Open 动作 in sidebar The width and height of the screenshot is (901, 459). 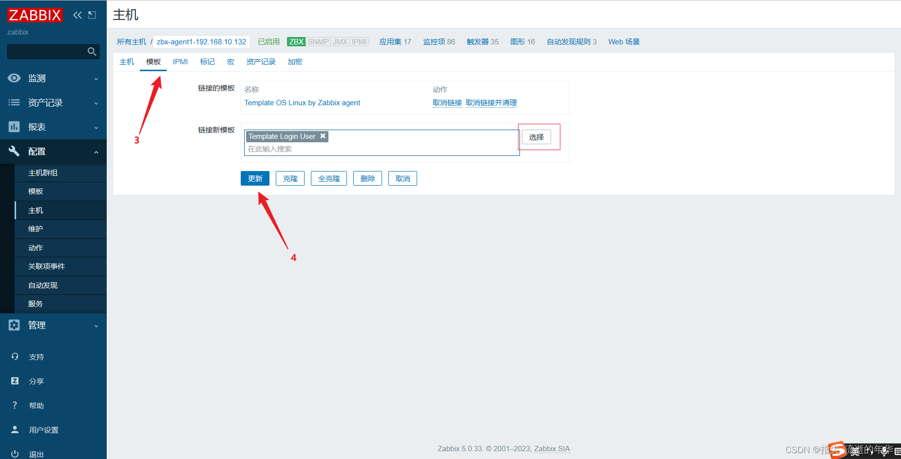60,248
